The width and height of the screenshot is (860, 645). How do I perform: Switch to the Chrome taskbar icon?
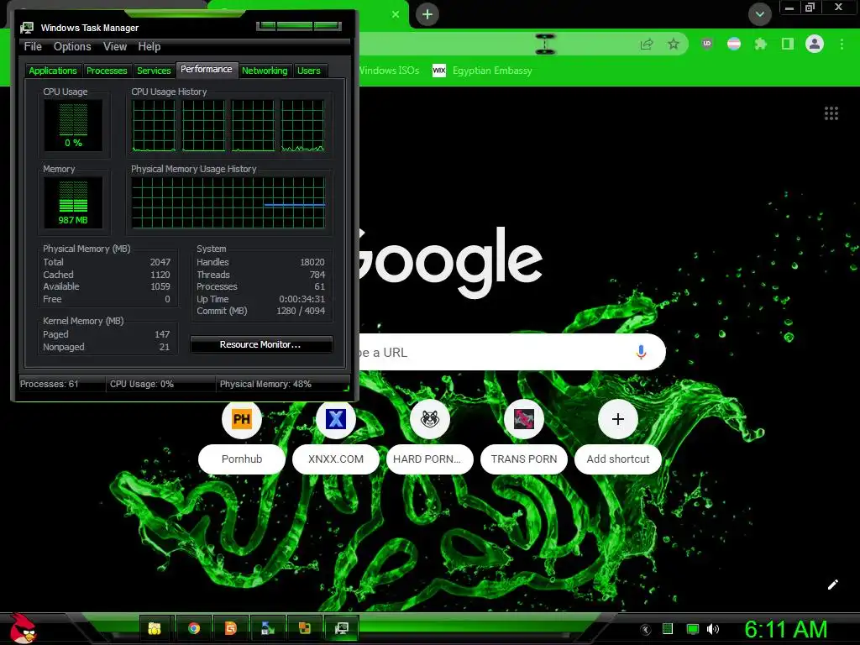194,628
